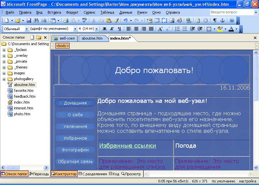Open the Таблица menu

(107, 12)
